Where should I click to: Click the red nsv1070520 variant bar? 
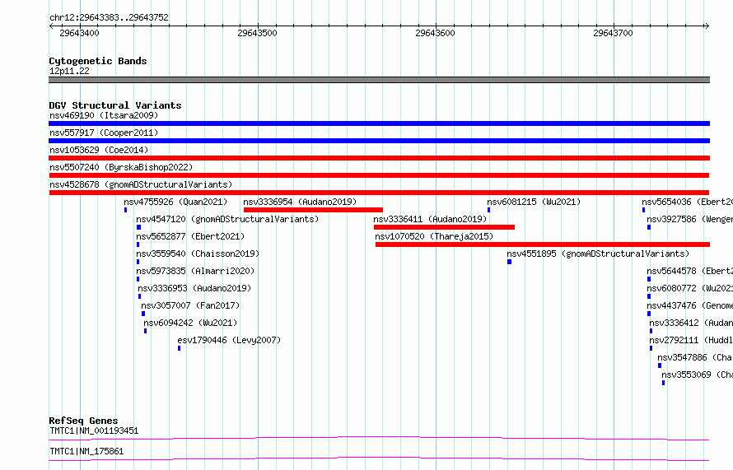(543, 244)
